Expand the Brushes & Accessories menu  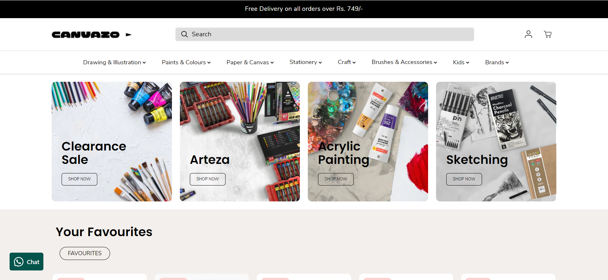coord(404,62)
